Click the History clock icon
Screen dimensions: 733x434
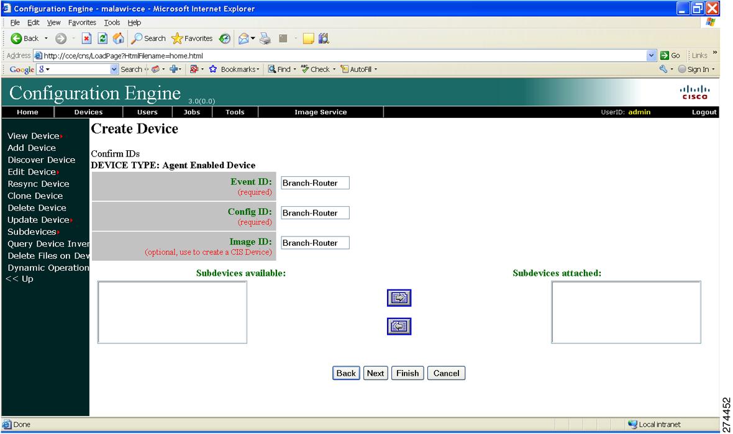[x=225, y=38]
